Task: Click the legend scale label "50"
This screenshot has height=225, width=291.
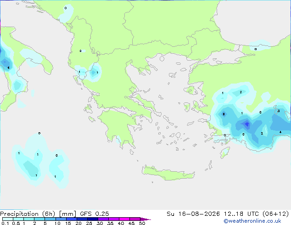Action: (x=142, y=223)
